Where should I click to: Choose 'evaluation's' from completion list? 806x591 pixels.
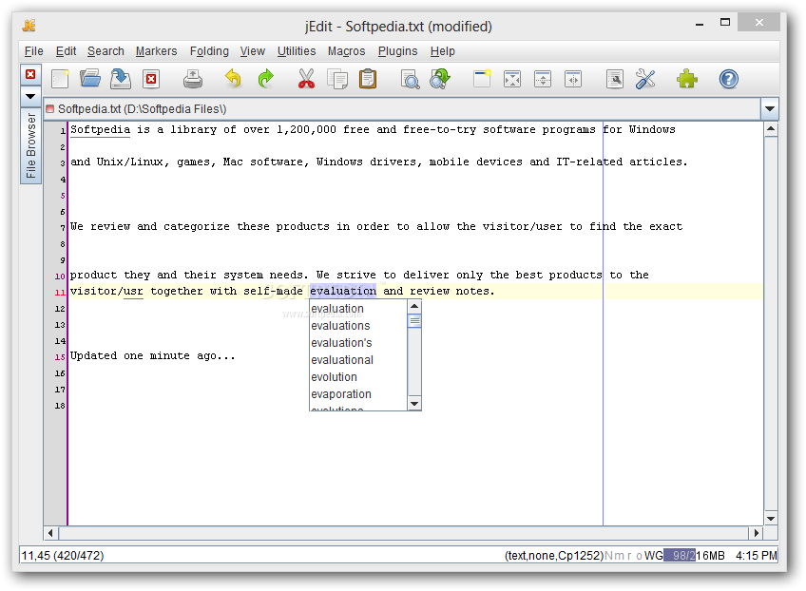tap(358, 342)
